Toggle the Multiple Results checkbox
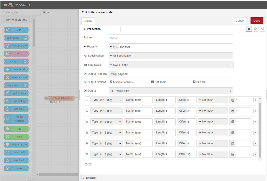267x181 pixels. [x=111, y=82]
